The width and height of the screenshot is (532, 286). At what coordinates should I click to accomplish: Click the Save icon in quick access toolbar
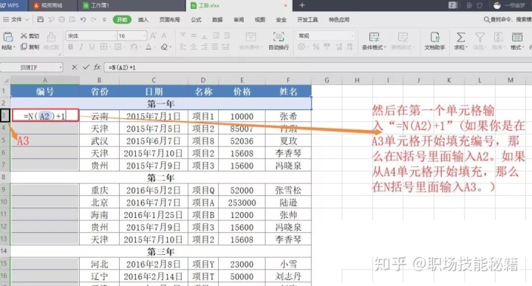tap(40, 20)
